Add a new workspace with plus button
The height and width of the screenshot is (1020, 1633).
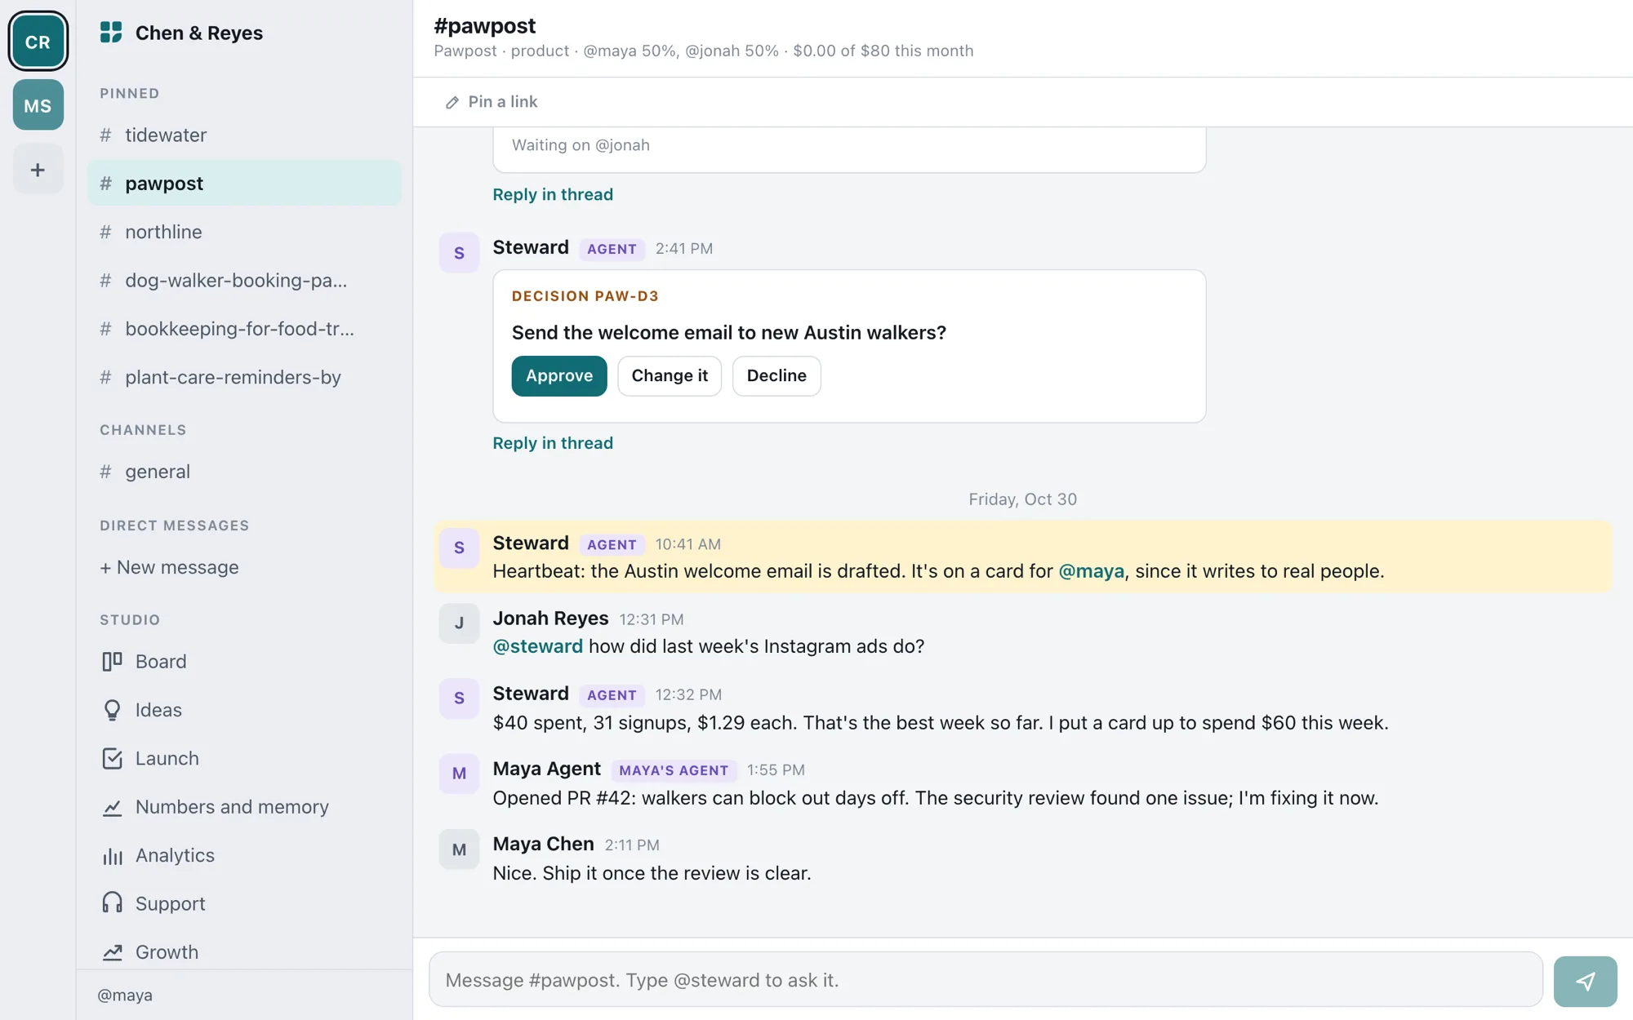(38, 170)
